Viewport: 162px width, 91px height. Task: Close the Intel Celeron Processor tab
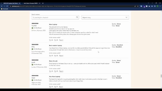pos(40,3)
